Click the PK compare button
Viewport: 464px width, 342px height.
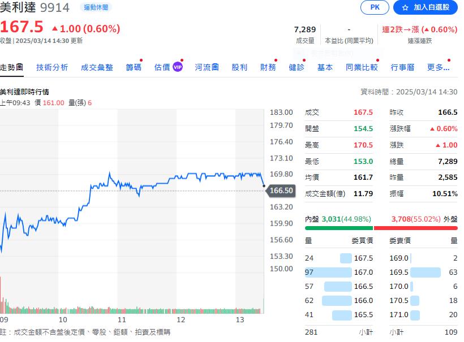[375, 7]
